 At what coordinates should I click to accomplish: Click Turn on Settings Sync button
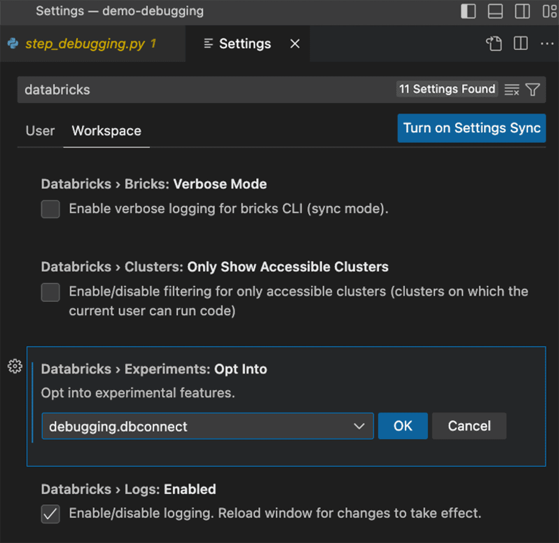(x=471, y=128)
